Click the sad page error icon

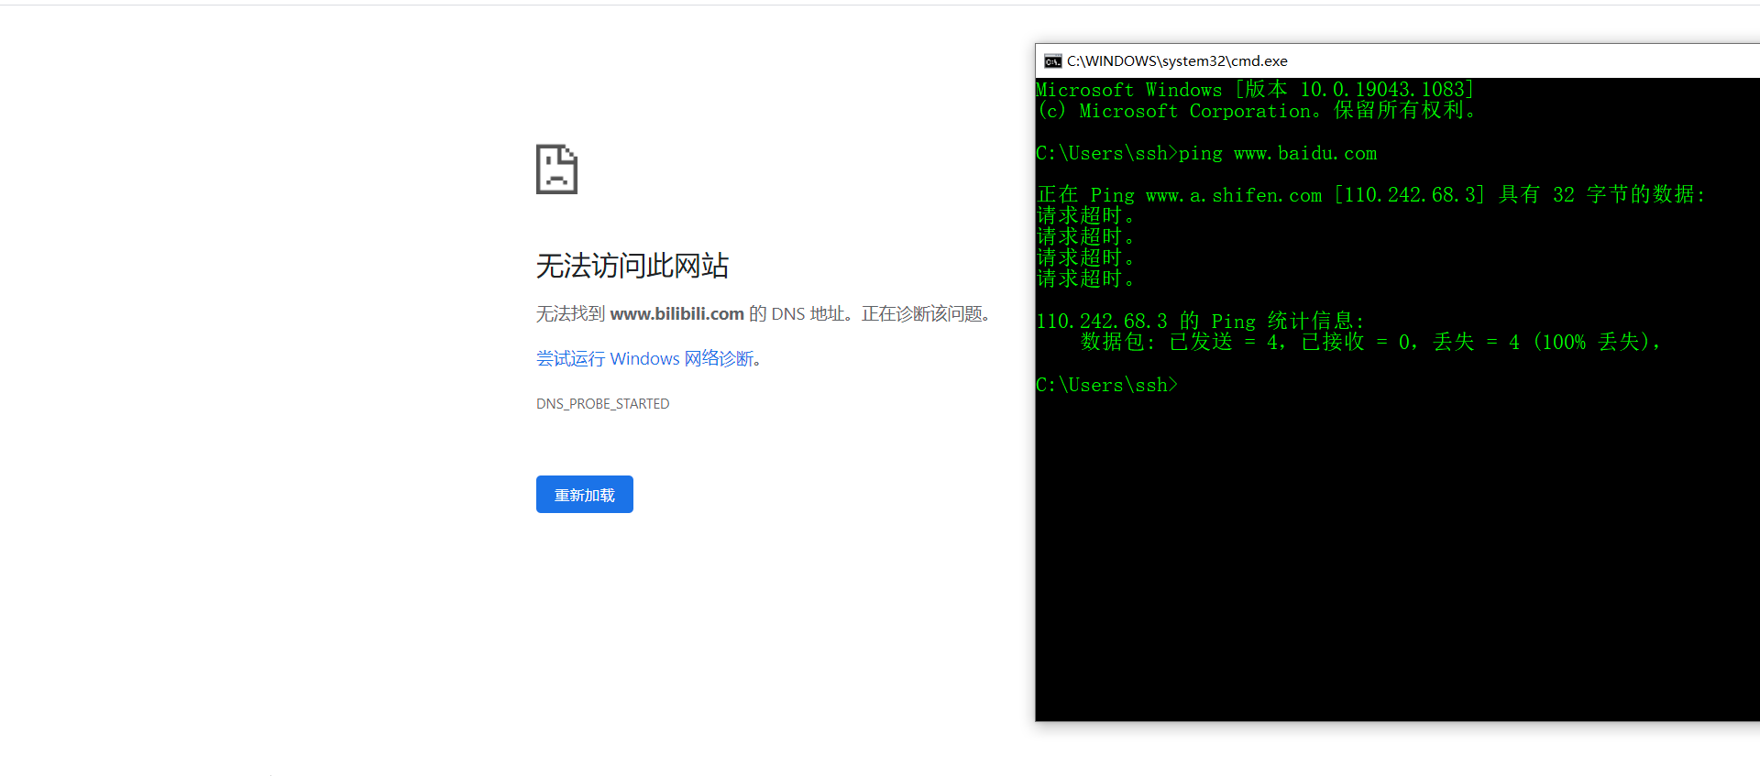click(x=556, y=169)
